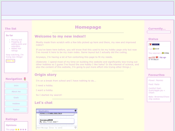Image resolution: width=175 pixels, height=131 pixels.
Task: Click 'So I started my search!' line
Action: [49, 95]
